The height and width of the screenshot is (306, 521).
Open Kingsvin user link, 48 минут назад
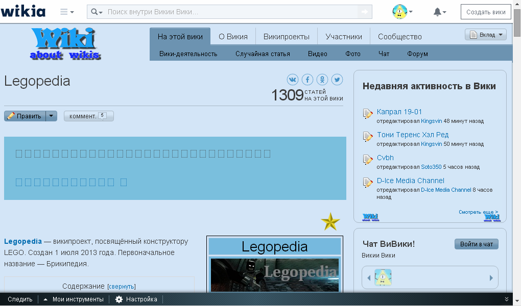(x=431, y=121)
